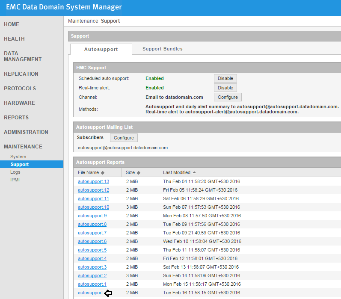
Task: Navigate to the HARDWARE section
Action: pyautogui.click(x=19, y=103)
